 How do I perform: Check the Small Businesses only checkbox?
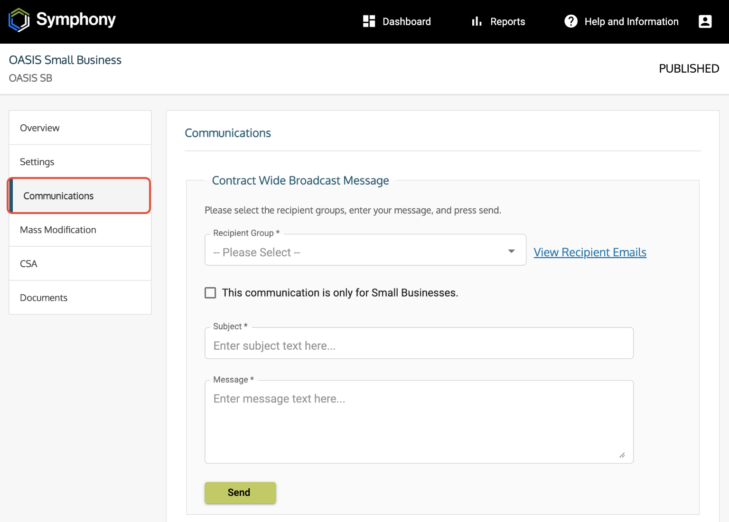point(210,293)
